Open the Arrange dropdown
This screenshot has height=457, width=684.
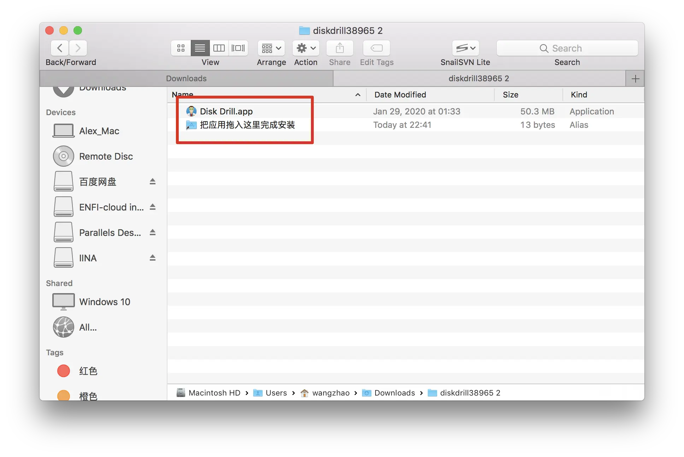point(271,48)
